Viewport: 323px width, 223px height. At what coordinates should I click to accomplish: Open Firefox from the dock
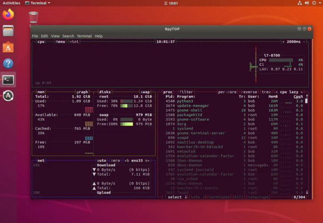click(8, 15)
